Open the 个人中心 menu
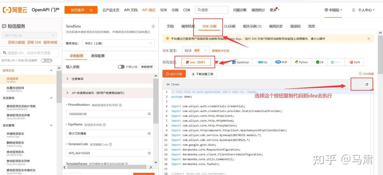 coord(366,10)
